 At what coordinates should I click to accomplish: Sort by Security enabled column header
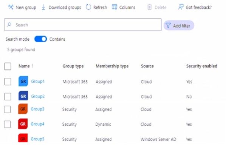point(202,66)
